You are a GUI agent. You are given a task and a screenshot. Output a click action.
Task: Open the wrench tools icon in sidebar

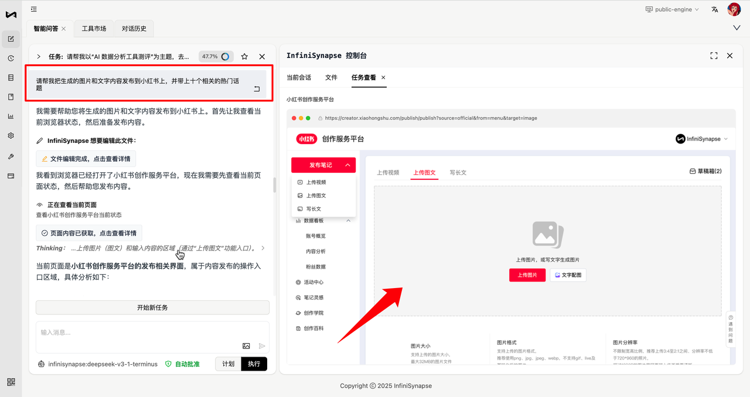tap(11, 156)
